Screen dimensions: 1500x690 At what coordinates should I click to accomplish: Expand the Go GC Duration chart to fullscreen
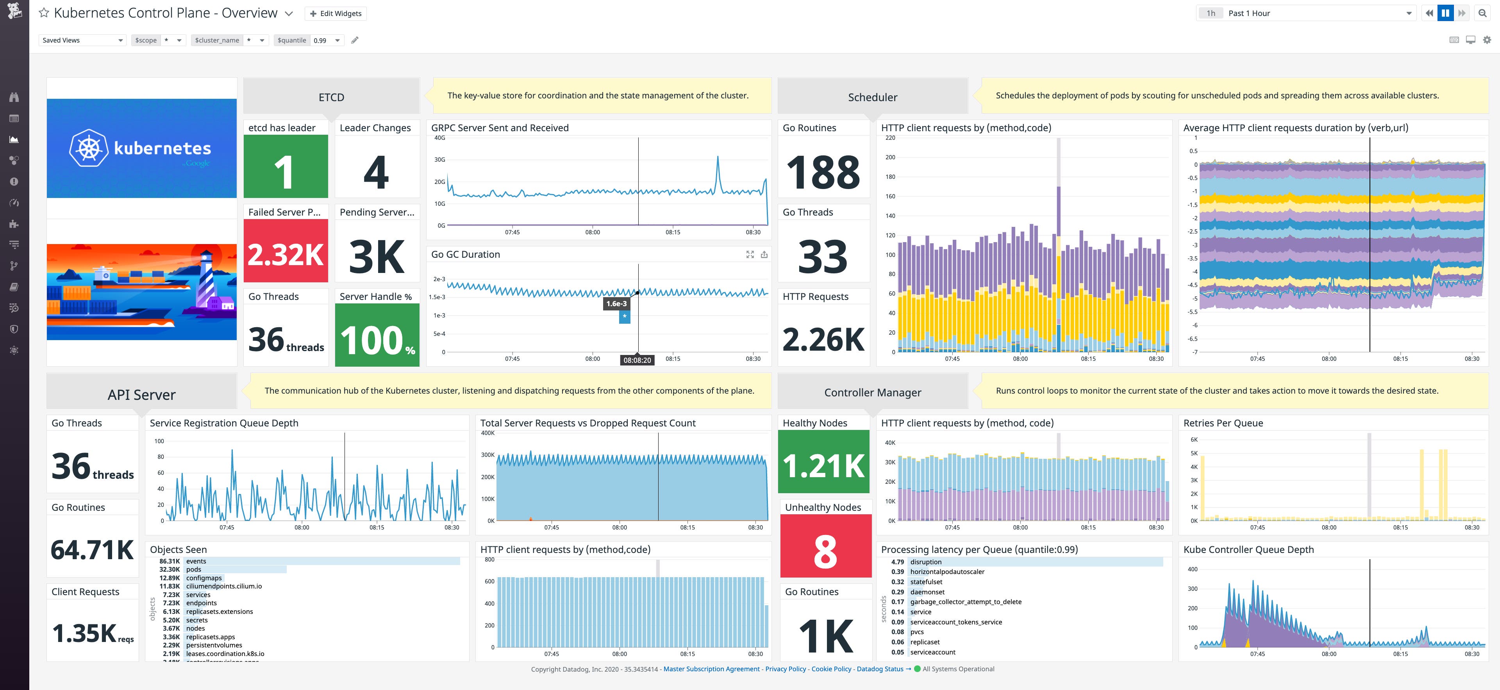[x=750, y=255]
